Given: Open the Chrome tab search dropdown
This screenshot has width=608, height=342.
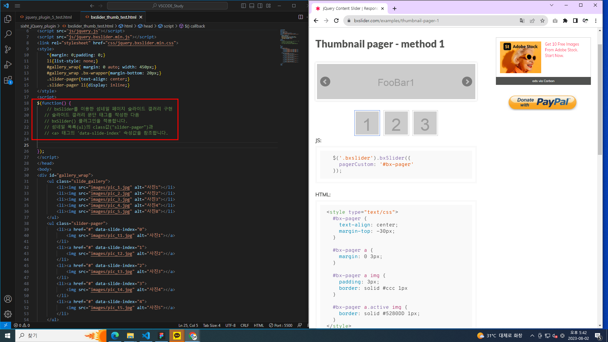Looking at the screenshot, I should coord(552,5).
